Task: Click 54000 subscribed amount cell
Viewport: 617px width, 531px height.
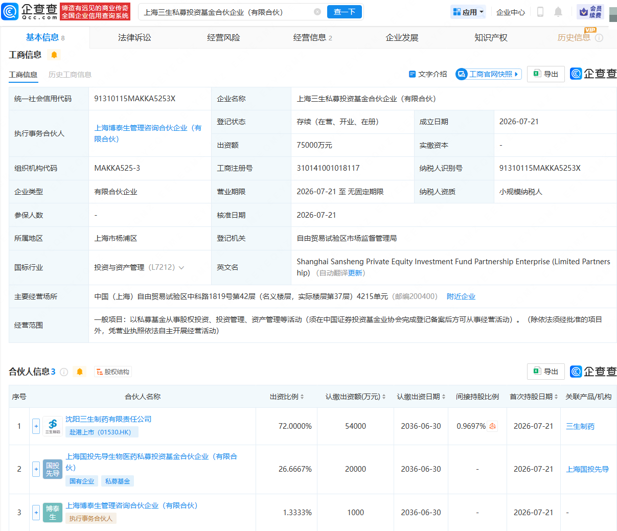Action: pos(355,426)
